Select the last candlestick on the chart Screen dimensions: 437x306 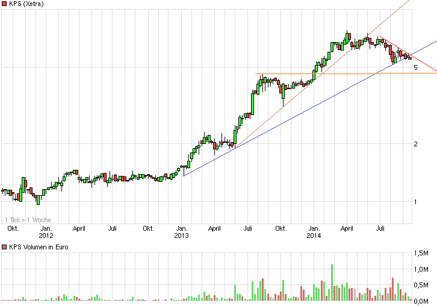point(410,58)
